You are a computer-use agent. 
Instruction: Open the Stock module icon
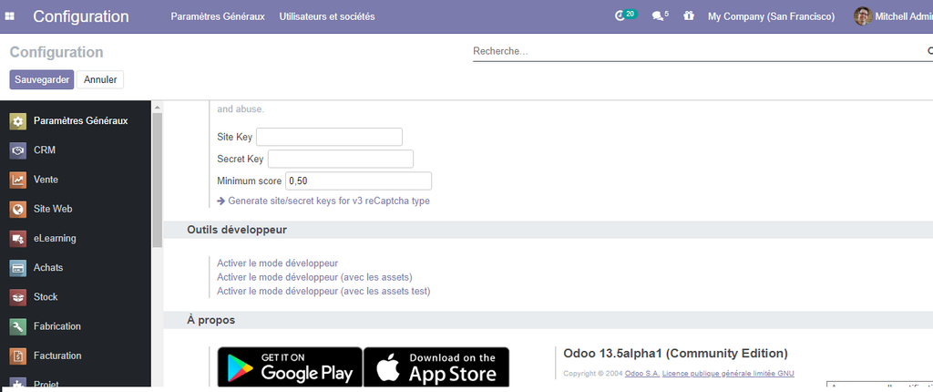(17, 297)
